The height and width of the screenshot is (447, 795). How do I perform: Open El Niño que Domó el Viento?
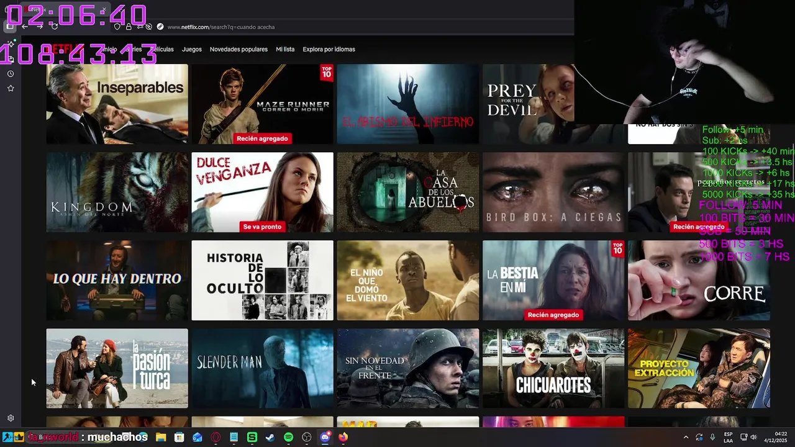pyautogui.click(x=407, y=280)
